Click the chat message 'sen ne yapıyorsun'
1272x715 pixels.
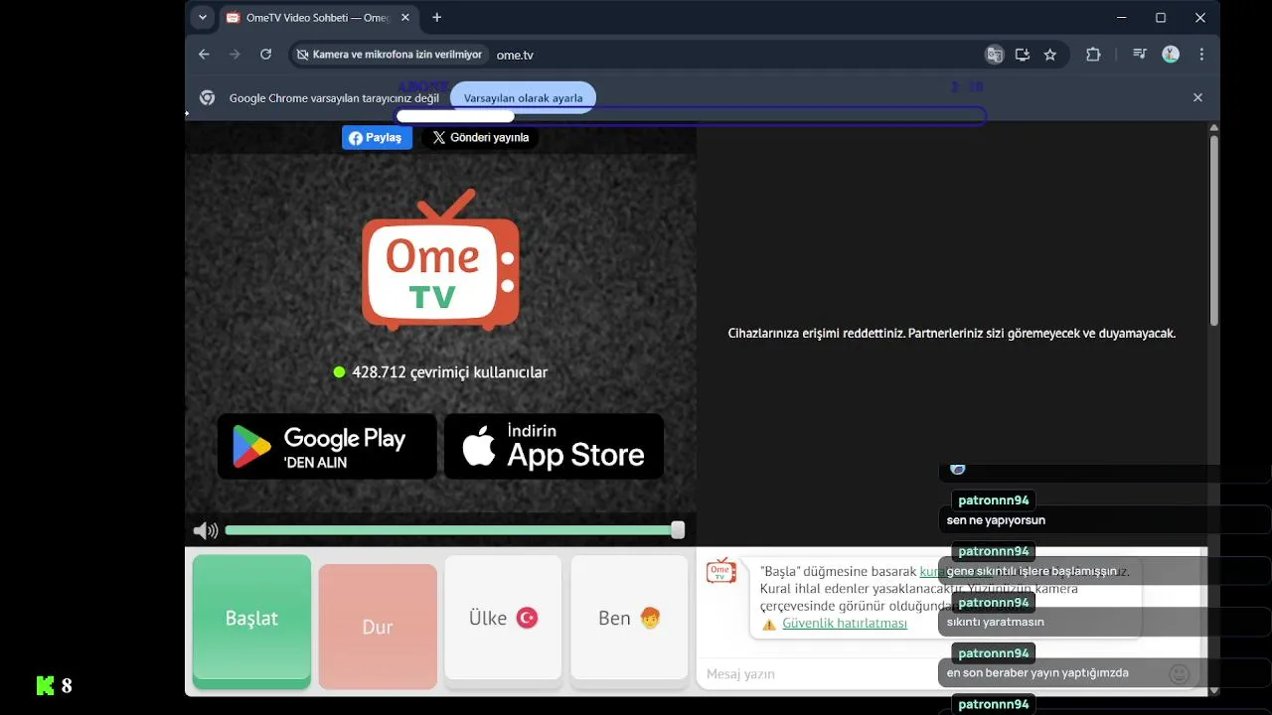coord(996,520)
